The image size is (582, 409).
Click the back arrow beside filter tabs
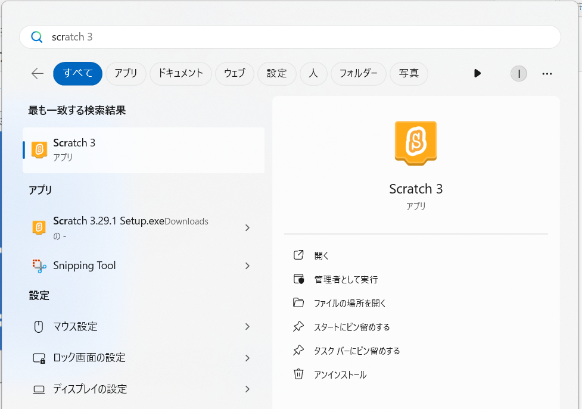(38, 73)
